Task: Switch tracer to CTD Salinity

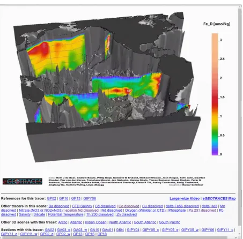Action: 82,206
